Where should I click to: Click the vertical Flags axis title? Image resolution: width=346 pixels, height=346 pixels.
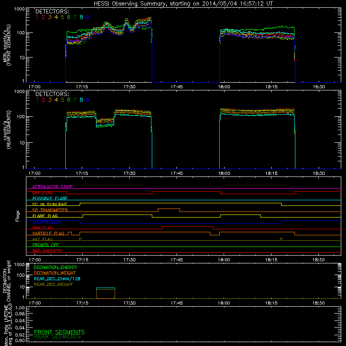pos(18,216)
